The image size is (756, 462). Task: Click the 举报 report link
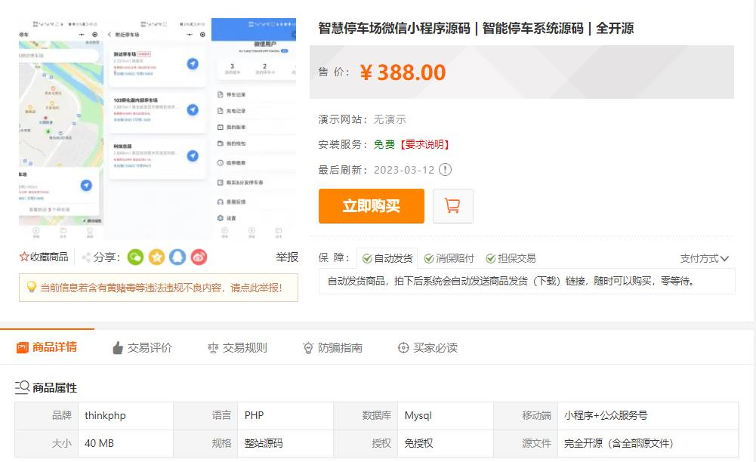tap(287, 257)
